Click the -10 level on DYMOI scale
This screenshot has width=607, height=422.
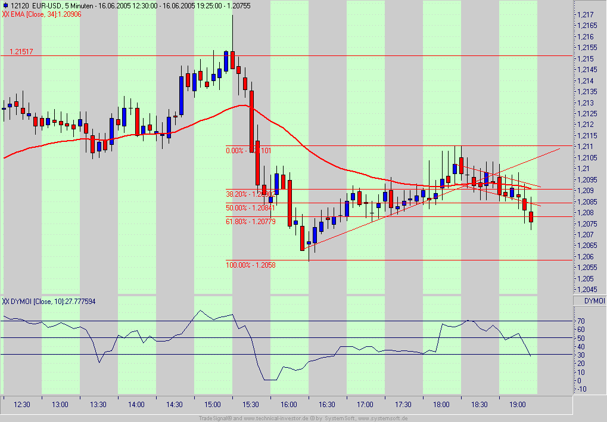[x=582, y=389]
